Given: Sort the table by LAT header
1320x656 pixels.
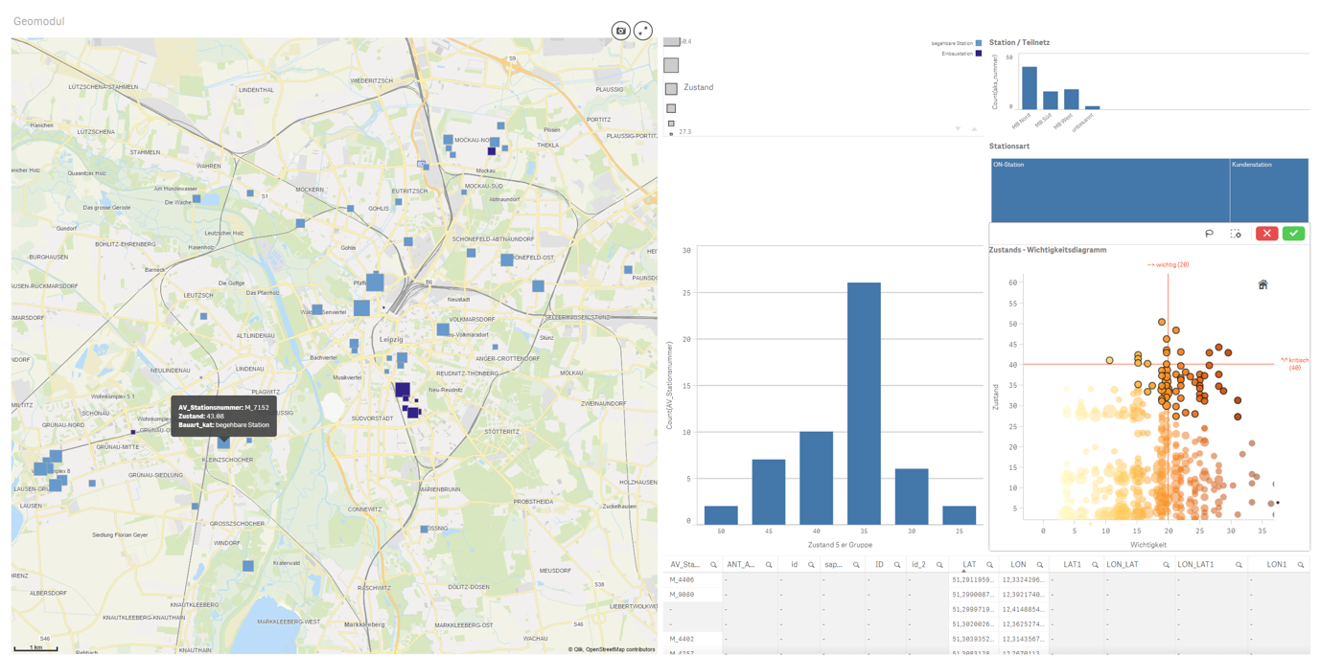Looking at the screenshot, I should pyautogui.click(x=969, y=565).
